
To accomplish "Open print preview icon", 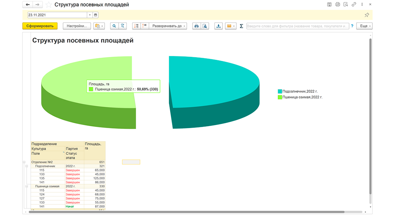I will click(205, 26).
